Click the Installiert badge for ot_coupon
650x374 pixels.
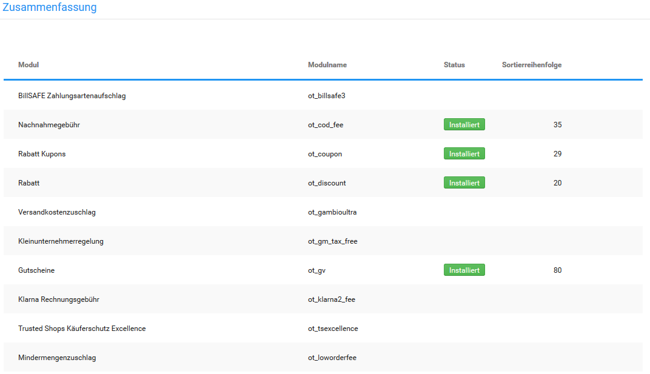464,154
